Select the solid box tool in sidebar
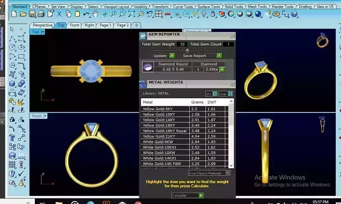The width and height of the screenshot is (341, 204). [x=12, y=84]
